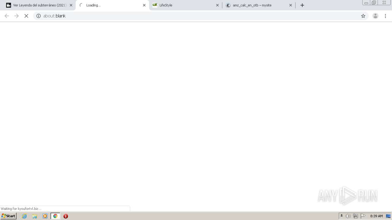Image resolution: width=392 pixels, height=220 pixels.
Task: Minimize the Chrome window
Action: [366, 3]
